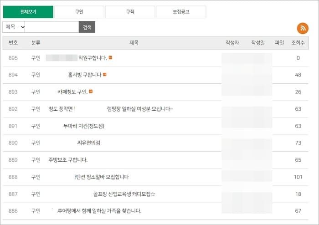Open the orange RSS feed icon
Image resolution: width=319 pixels, height=225 pixels.
pos(303,28)
